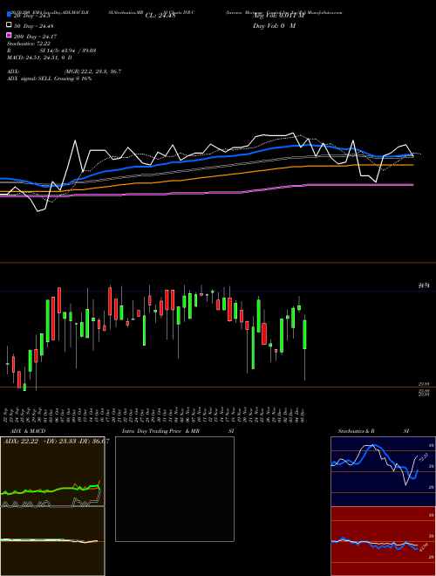Image resolution: width=436 pixels, height=576 pixels.
Task: Click the '(MGR) 22.2, 23.3, 36.7' ADX values
Action: [92, 72]
